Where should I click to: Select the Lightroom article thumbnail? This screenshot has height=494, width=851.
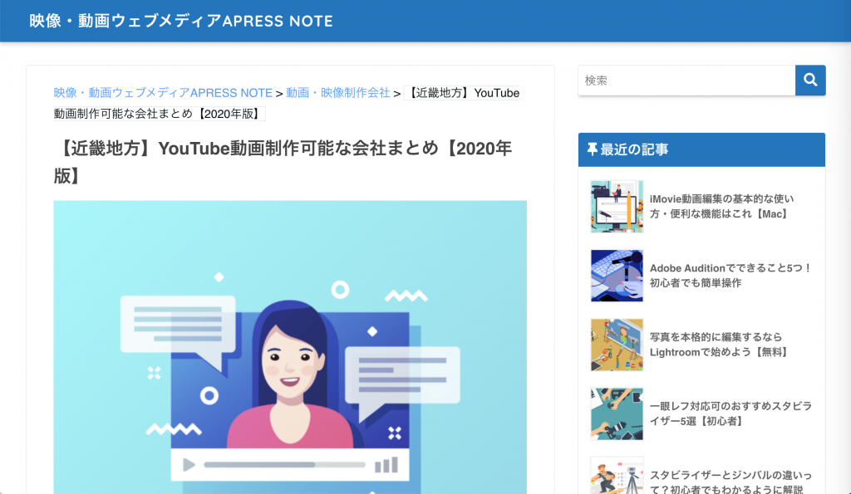pyautogui.click(x=617, y=345)
